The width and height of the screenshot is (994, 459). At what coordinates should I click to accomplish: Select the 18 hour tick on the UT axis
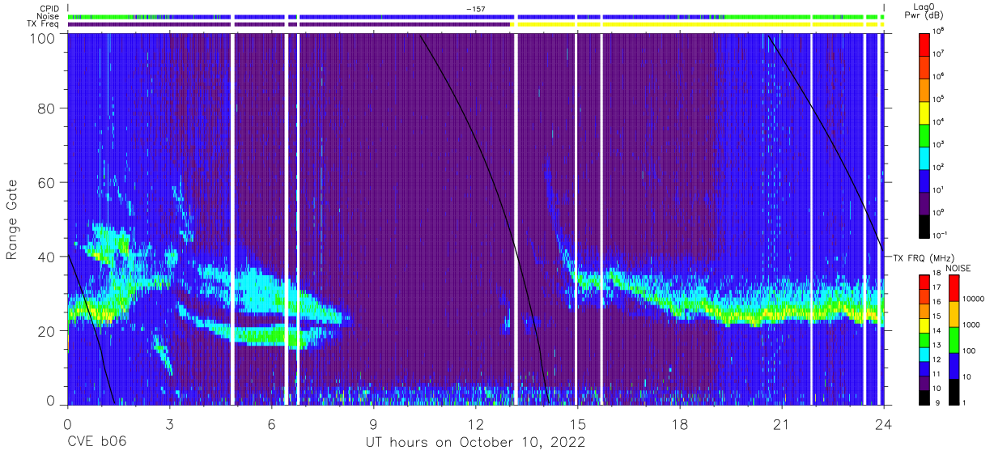coord(680,423)
